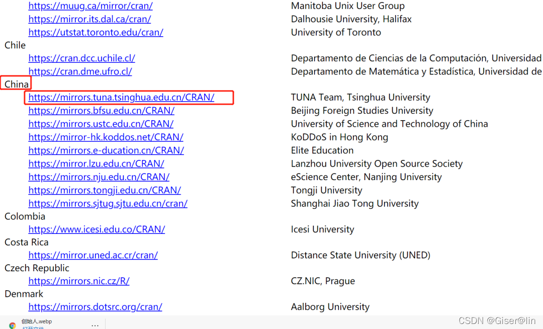Click the Aalborg University text
This screenshot has width=543, height=329.
pos(330,307)
